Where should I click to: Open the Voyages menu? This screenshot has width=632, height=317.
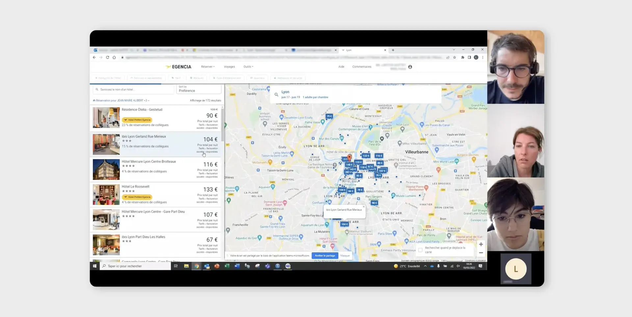click(229, 67)
